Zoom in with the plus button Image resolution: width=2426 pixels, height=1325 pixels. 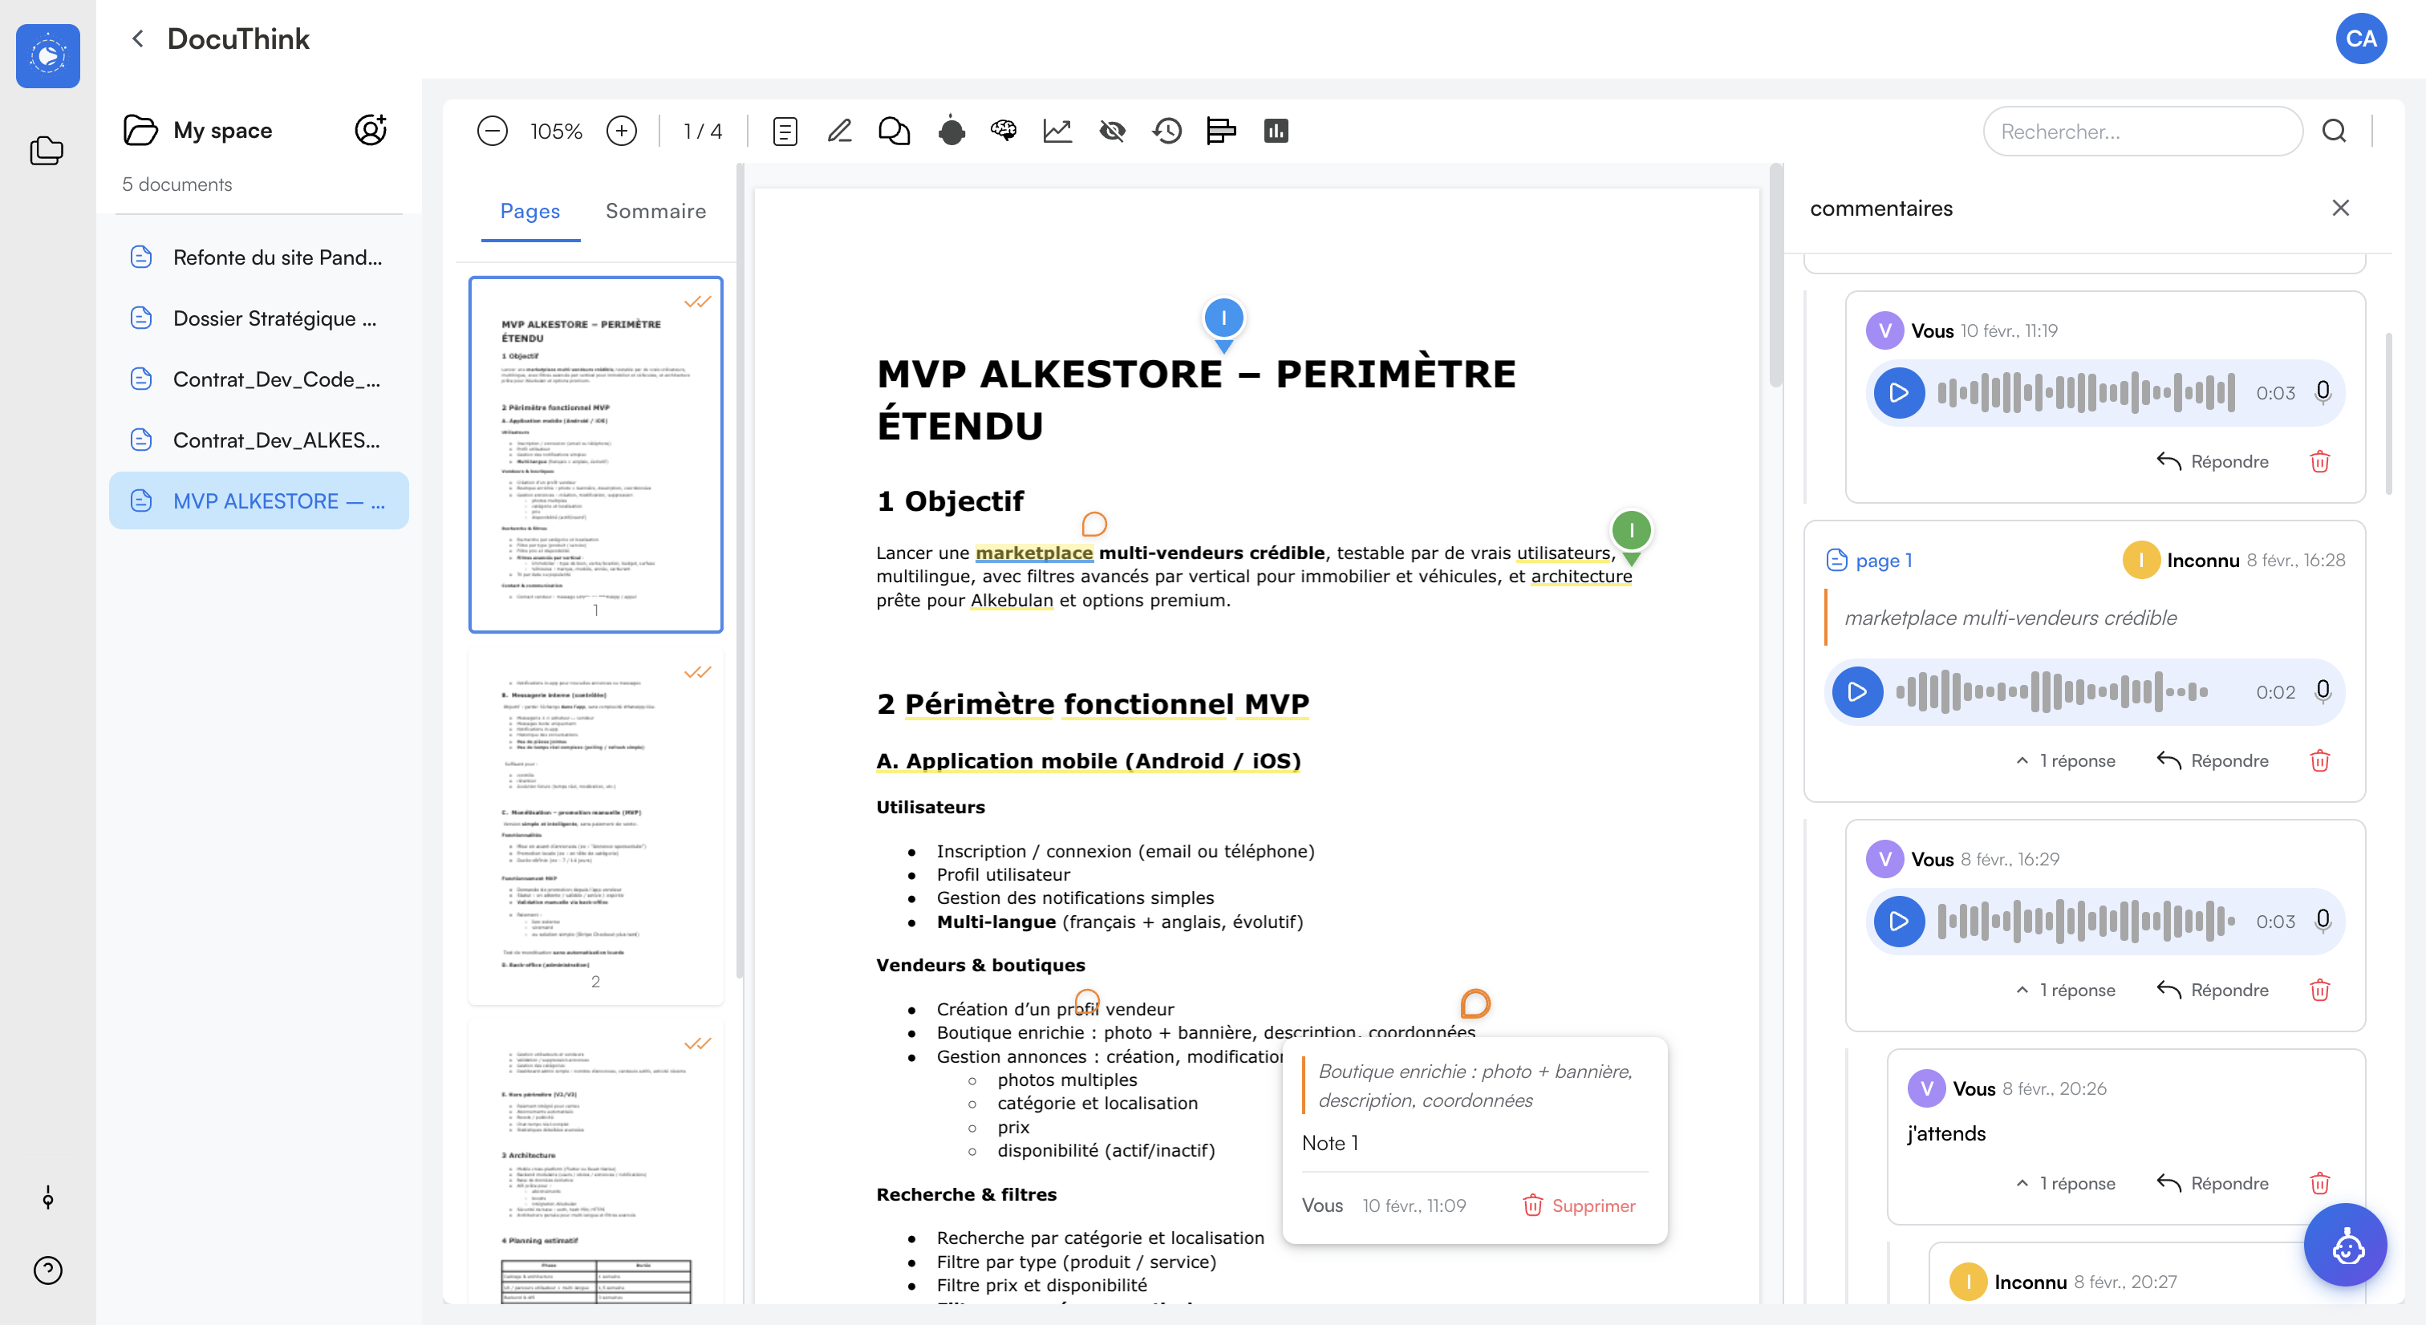tap(622, 131)
